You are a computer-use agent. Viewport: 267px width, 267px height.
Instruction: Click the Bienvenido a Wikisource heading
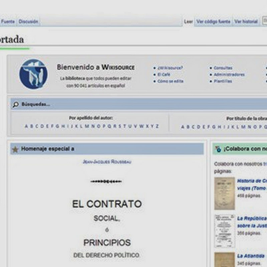pyautogui.click(x=95, y=67)
